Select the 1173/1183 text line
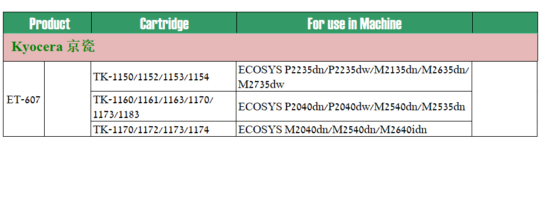This screenshot has width=541, height=223. point(116,114)
